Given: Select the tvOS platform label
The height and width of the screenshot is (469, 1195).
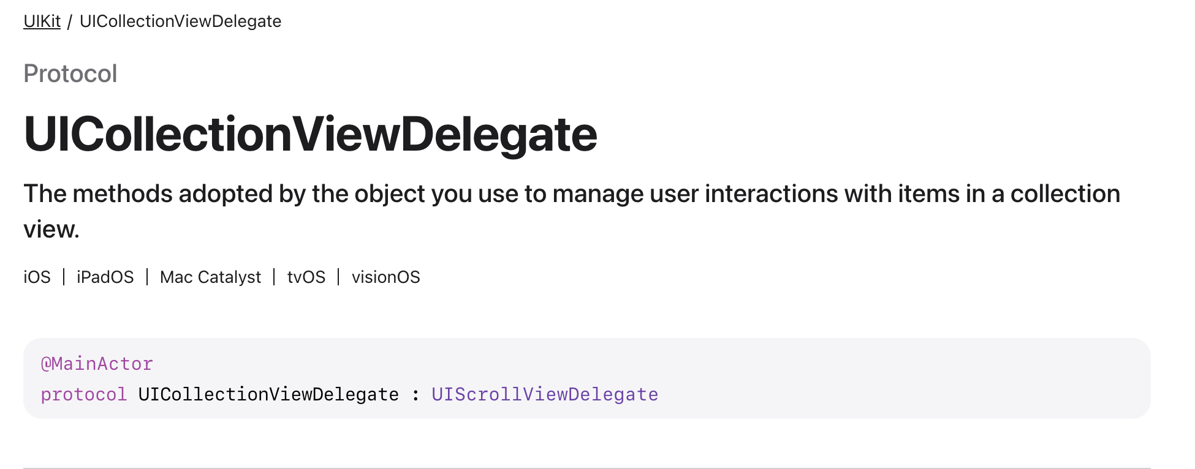Looking at the screenshot, I should (x=306, y=277).
